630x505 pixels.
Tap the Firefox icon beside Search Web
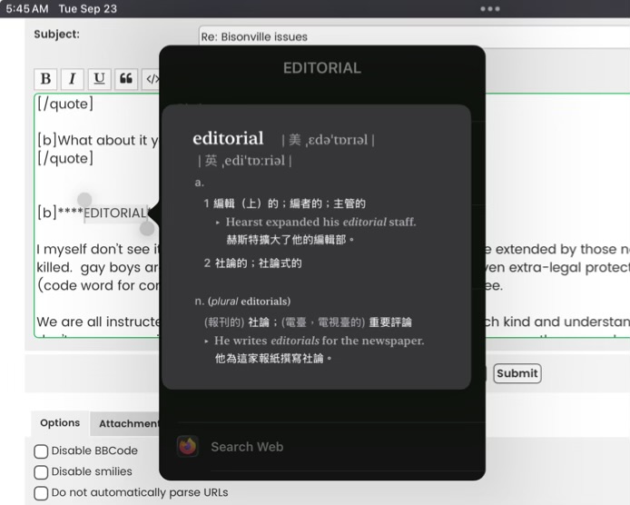[x=188, y=446]
